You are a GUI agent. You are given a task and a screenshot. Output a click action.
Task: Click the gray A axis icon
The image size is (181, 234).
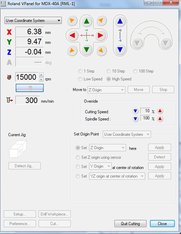click(9, 62)
